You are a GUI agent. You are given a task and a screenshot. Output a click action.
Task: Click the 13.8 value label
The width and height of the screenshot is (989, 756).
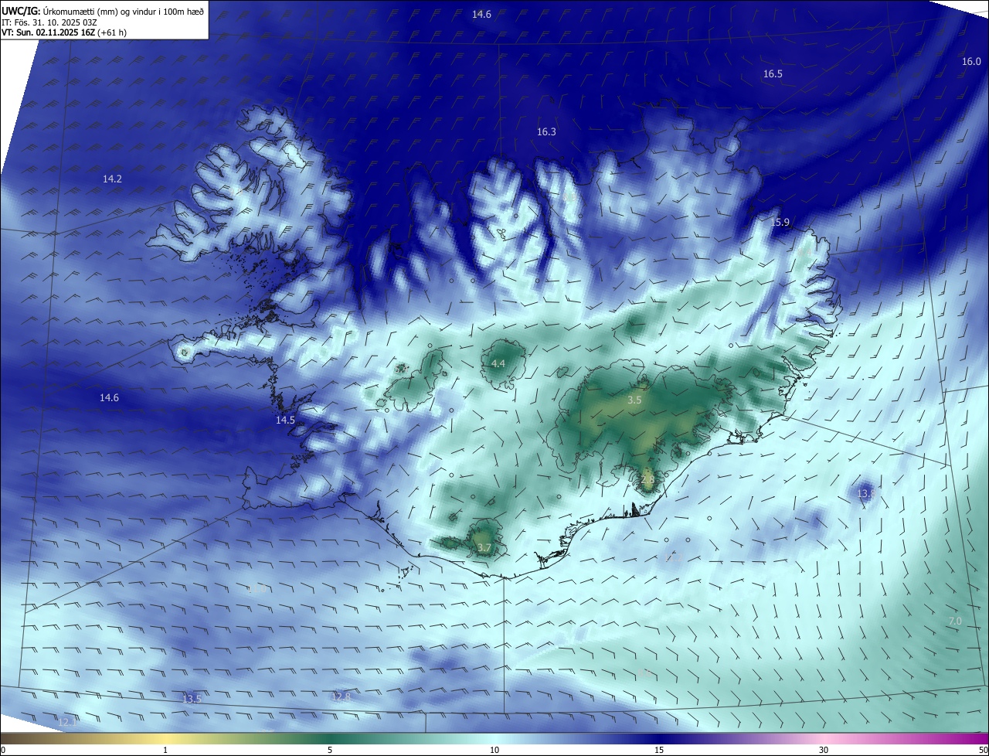(x=865, y=493)
